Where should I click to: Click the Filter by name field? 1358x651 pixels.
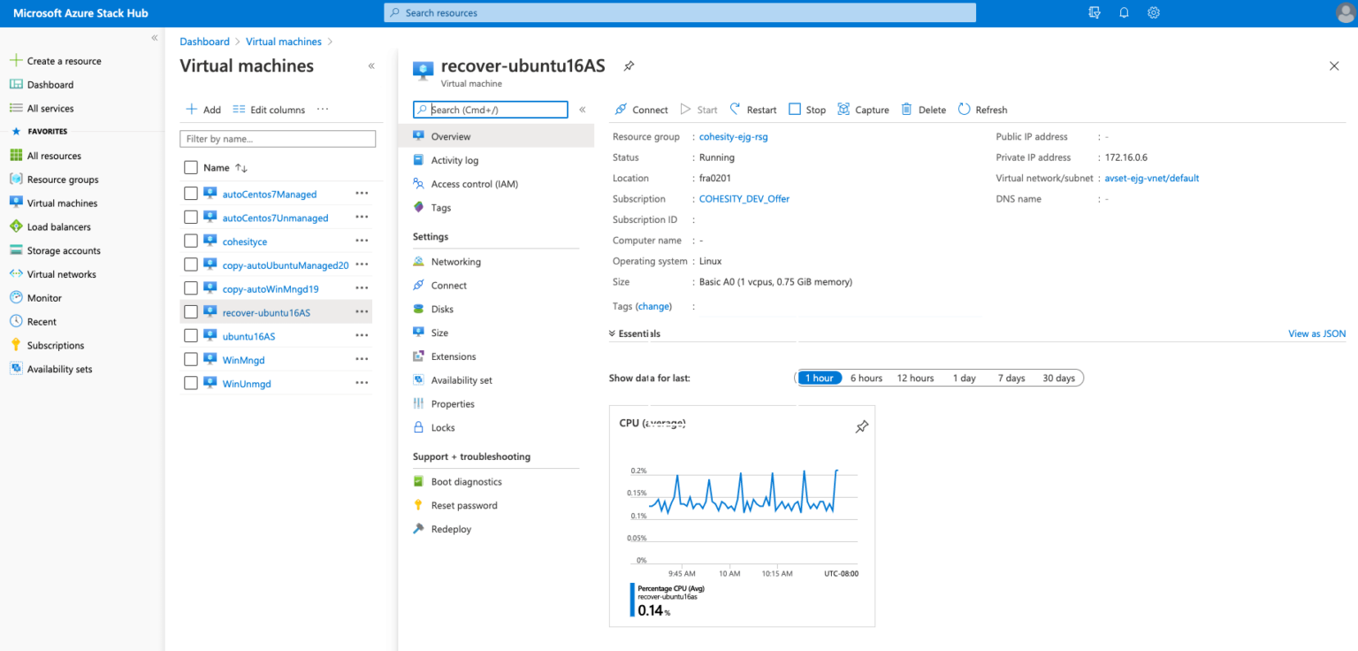[278, 139]
